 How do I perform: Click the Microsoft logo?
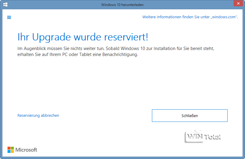(22, 150)
